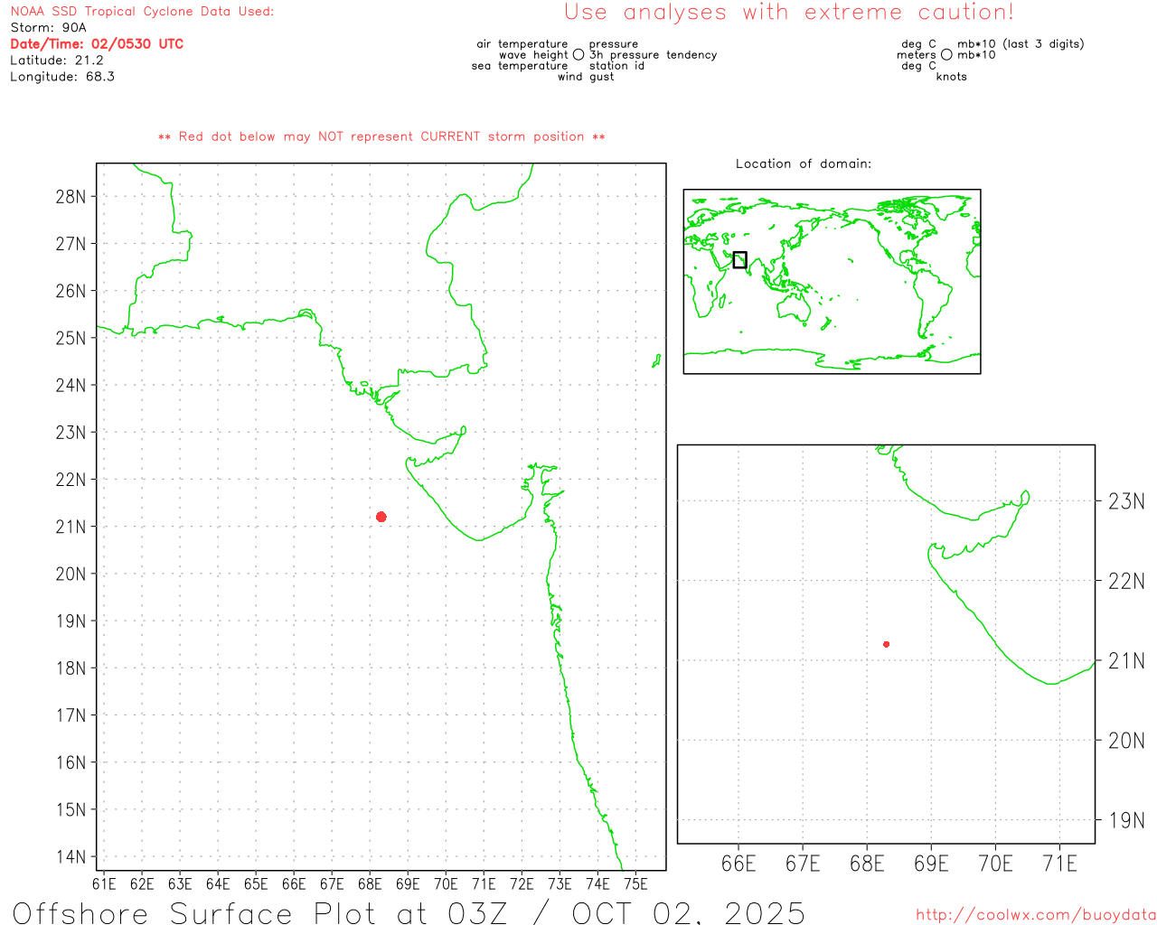Click the 'NOAA SSD Tropical Cyclone Data Used:' header

tap(142, 12)
